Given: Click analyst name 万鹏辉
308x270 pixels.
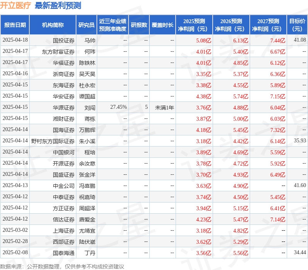Looking at the screenshot, I should point(87,130).
